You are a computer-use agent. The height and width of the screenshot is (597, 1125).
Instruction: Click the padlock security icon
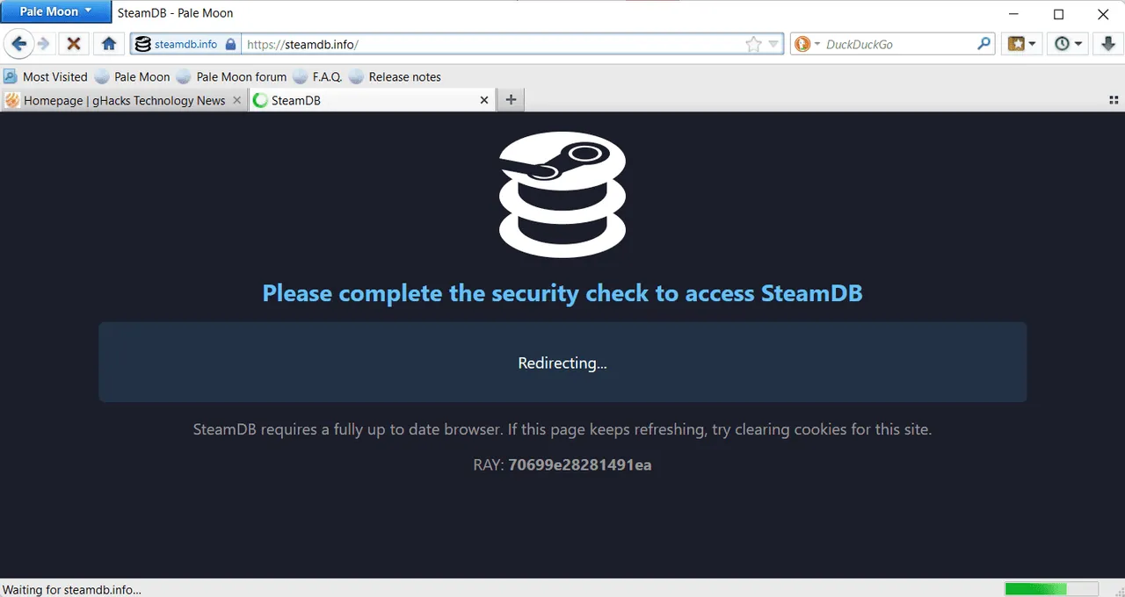[230, 44]
